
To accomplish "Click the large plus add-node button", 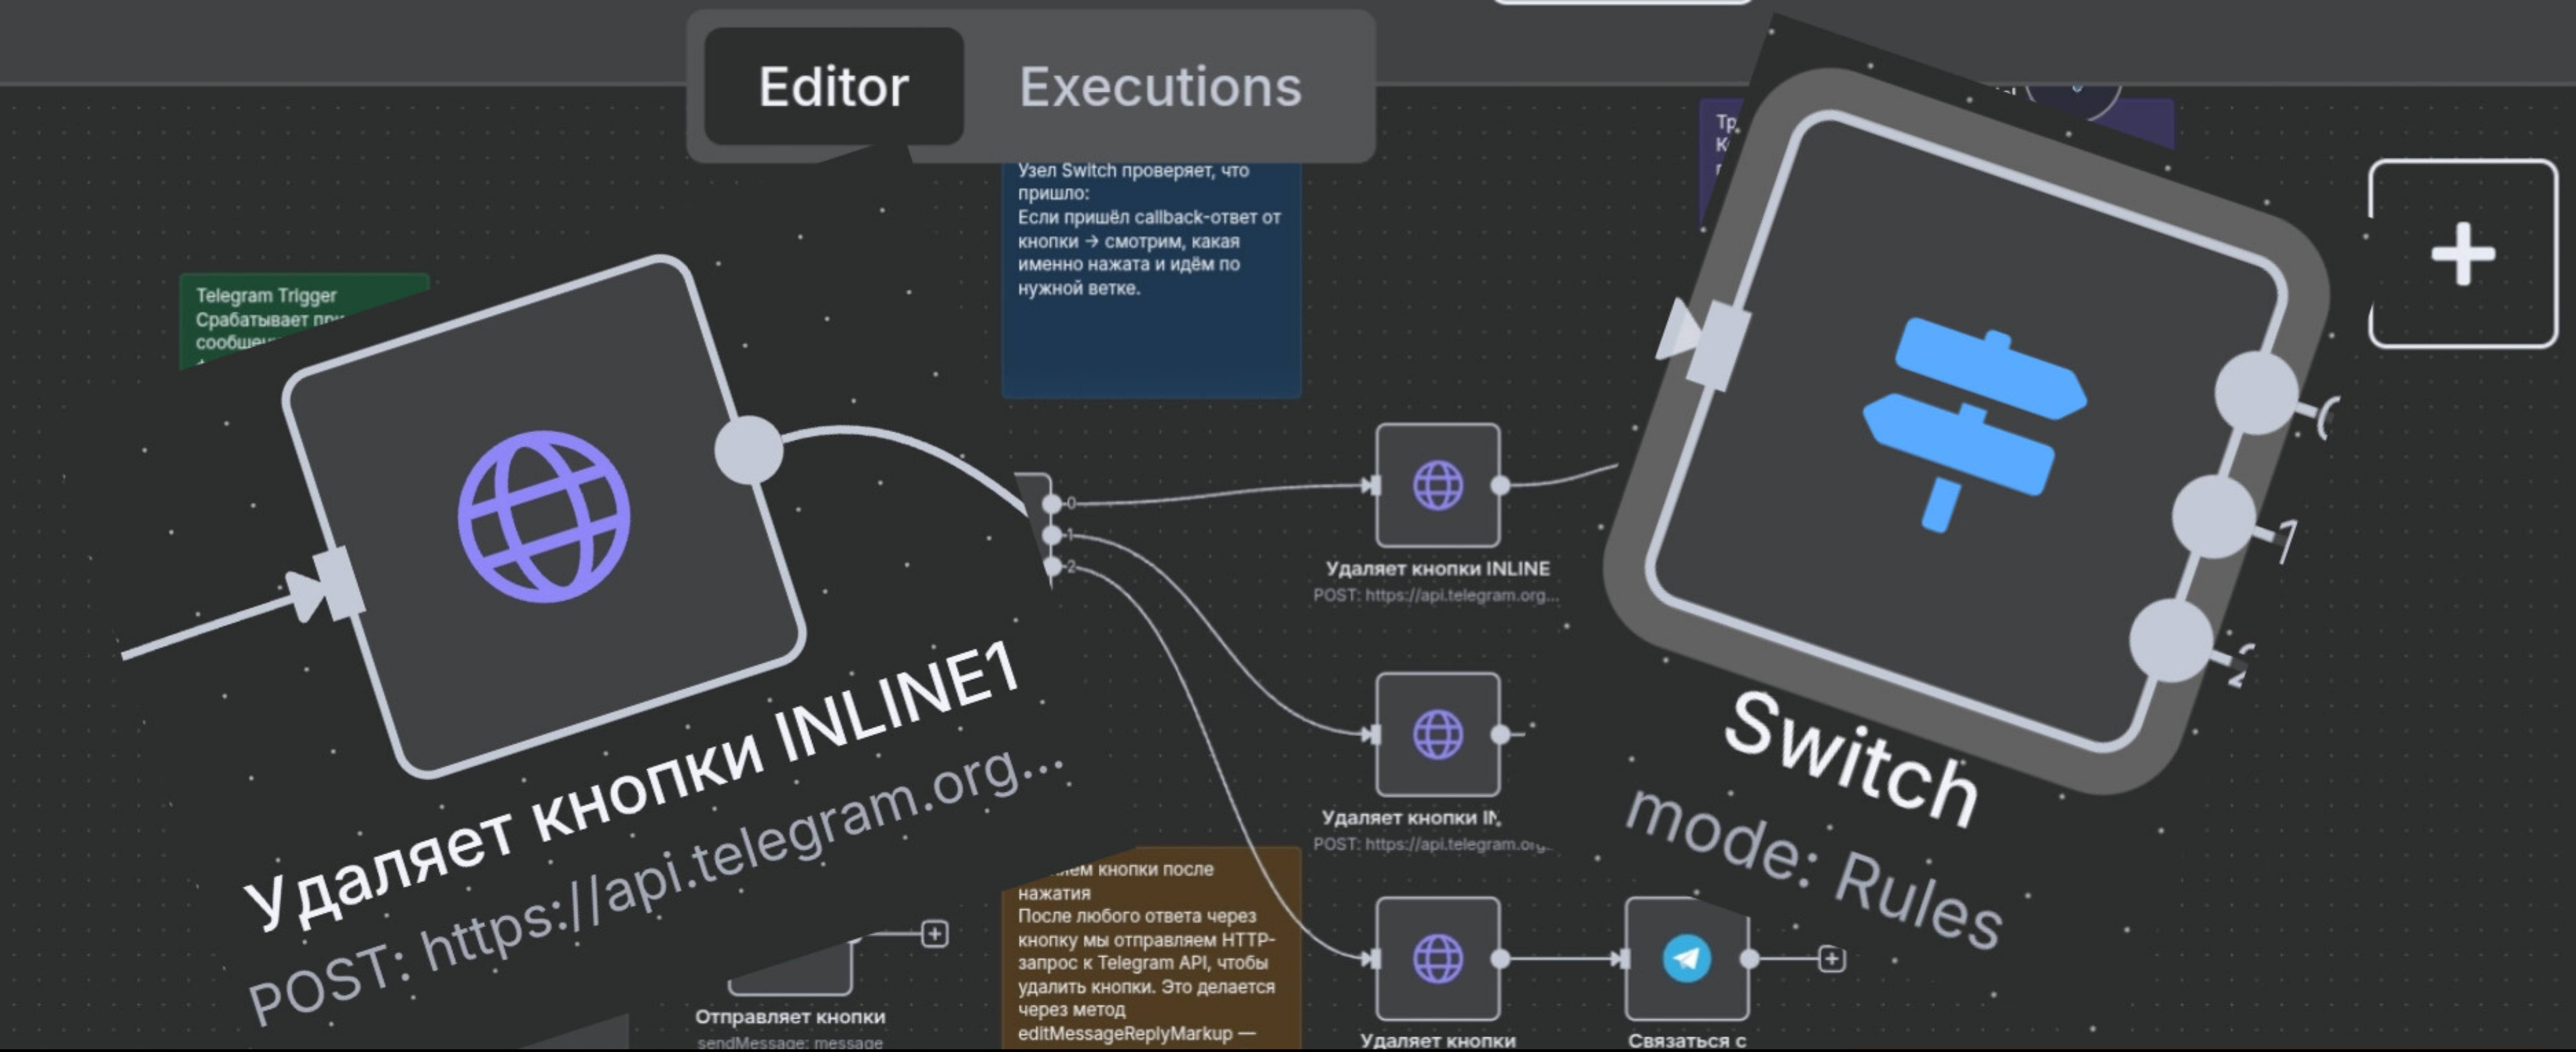I will (2463, 254).
